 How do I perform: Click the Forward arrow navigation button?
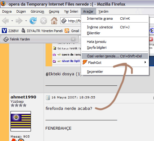point(19,21)
